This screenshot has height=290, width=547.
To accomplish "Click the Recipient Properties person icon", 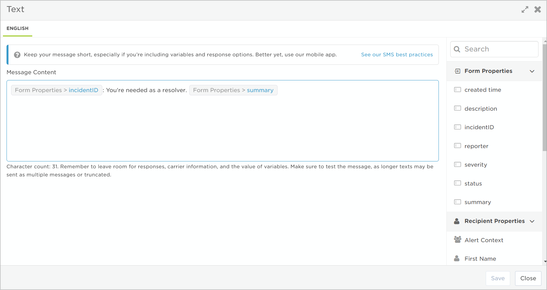I will point(457,221).
